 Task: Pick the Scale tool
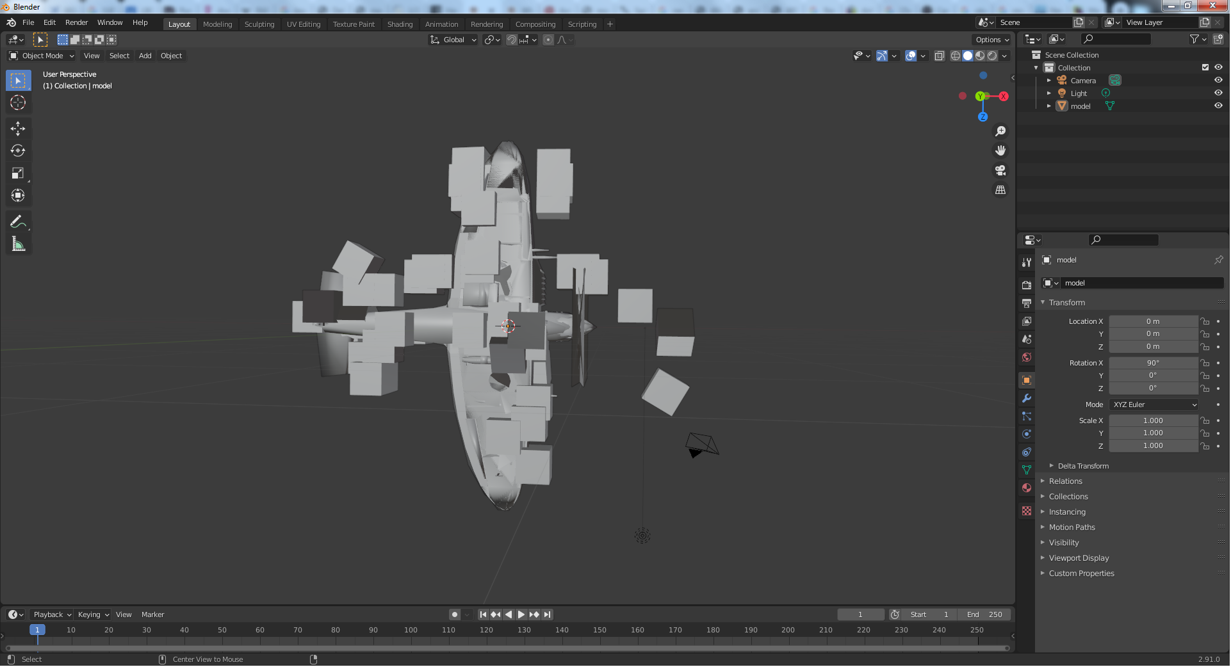pos(18,173)
